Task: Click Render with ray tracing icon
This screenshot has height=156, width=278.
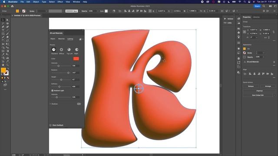Action: (x=80, y=39)
